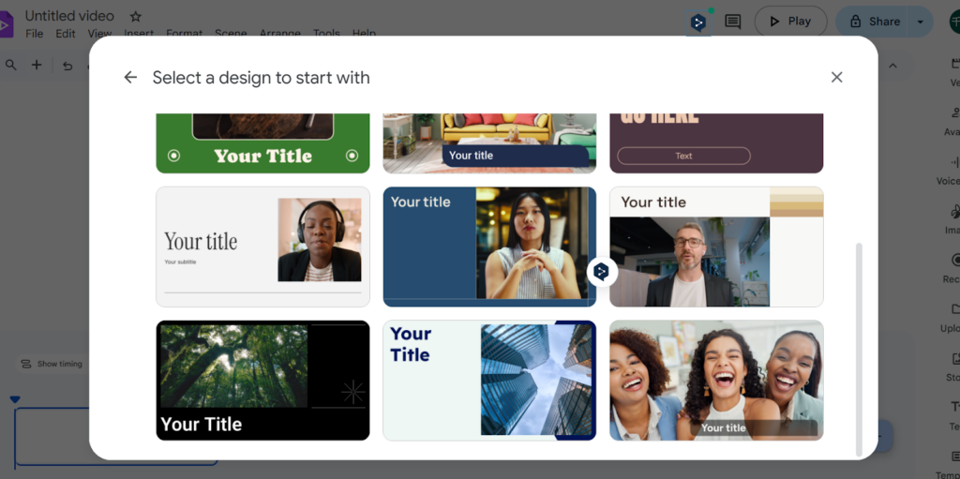Choose the forest black Your Title design
This screenshot has width=960, height=479.
262,381
